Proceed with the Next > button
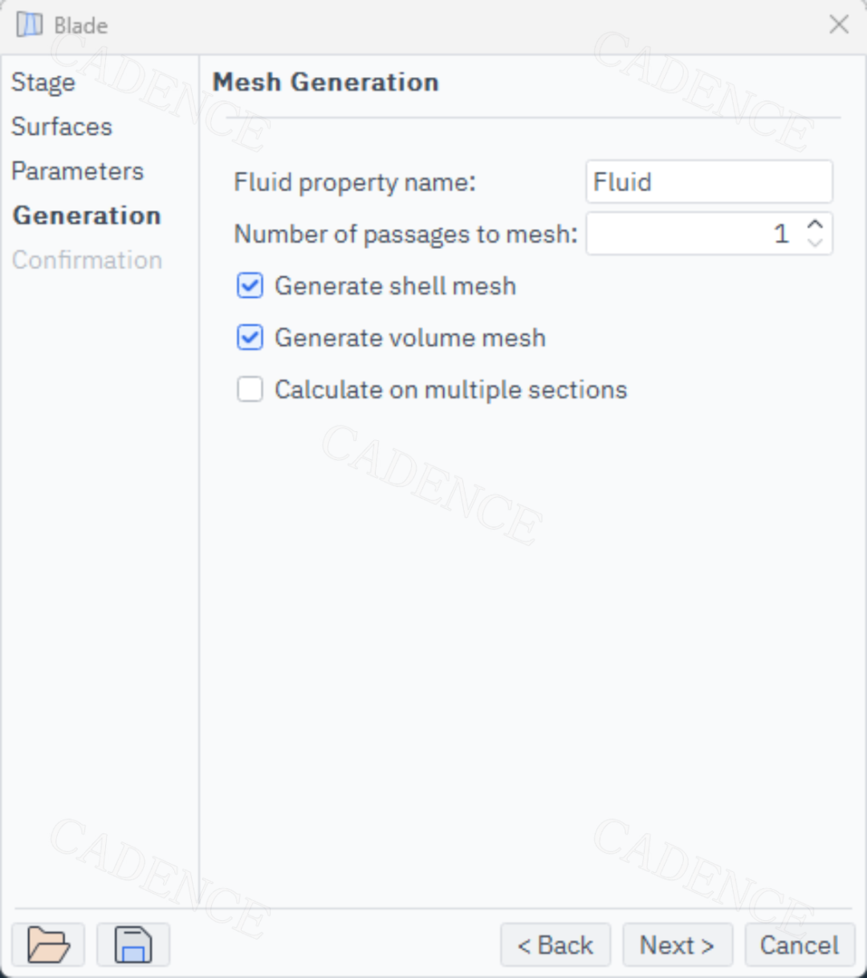867x978 pixels. tap(678, 945)
